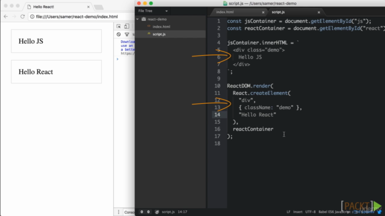385x216 pixels.
Task: Click the browser back arrow
Action: coord(6,16)
